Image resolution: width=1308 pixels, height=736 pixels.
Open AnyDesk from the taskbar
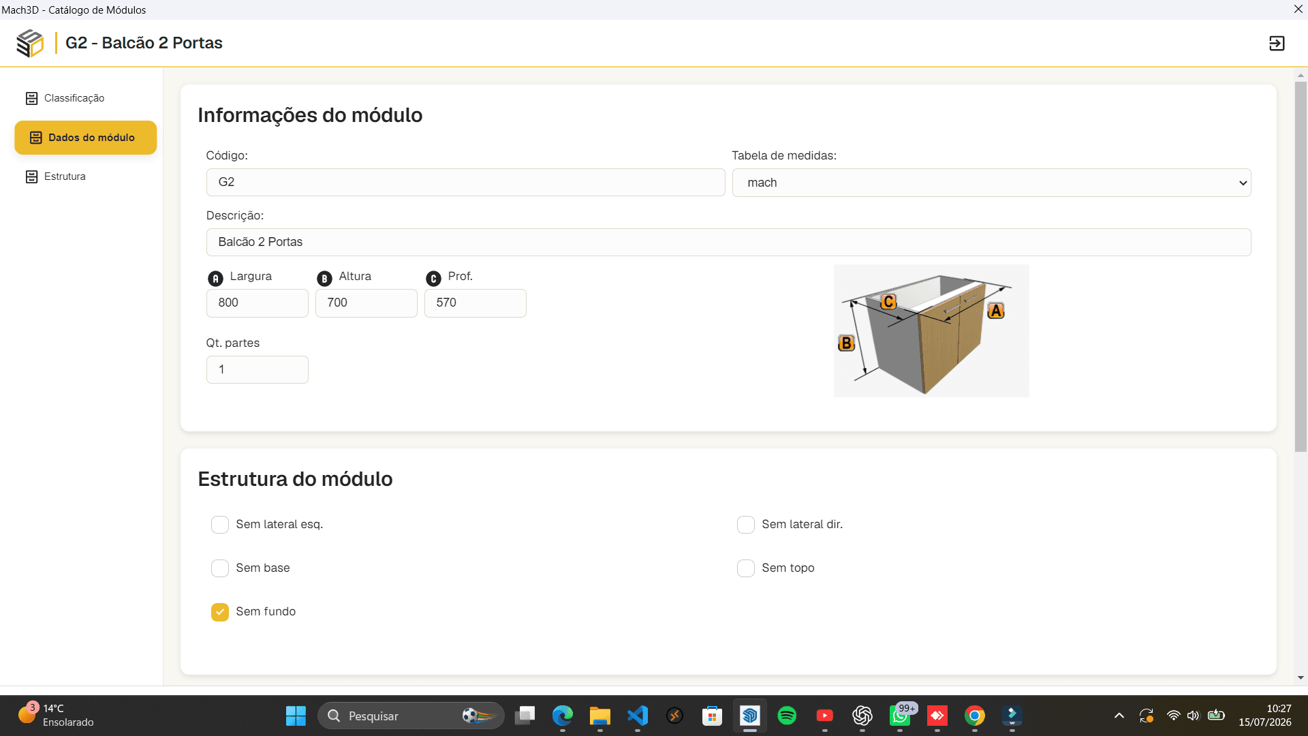tap(937, 716)
